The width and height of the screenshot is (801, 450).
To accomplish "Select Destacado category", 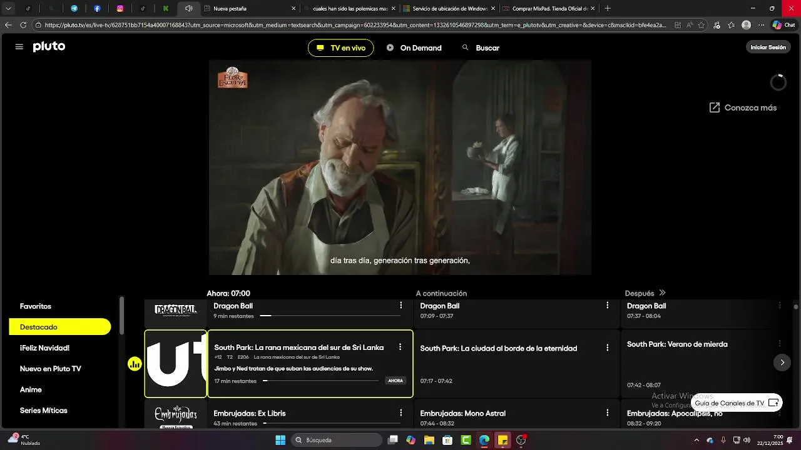I will 59,327.
